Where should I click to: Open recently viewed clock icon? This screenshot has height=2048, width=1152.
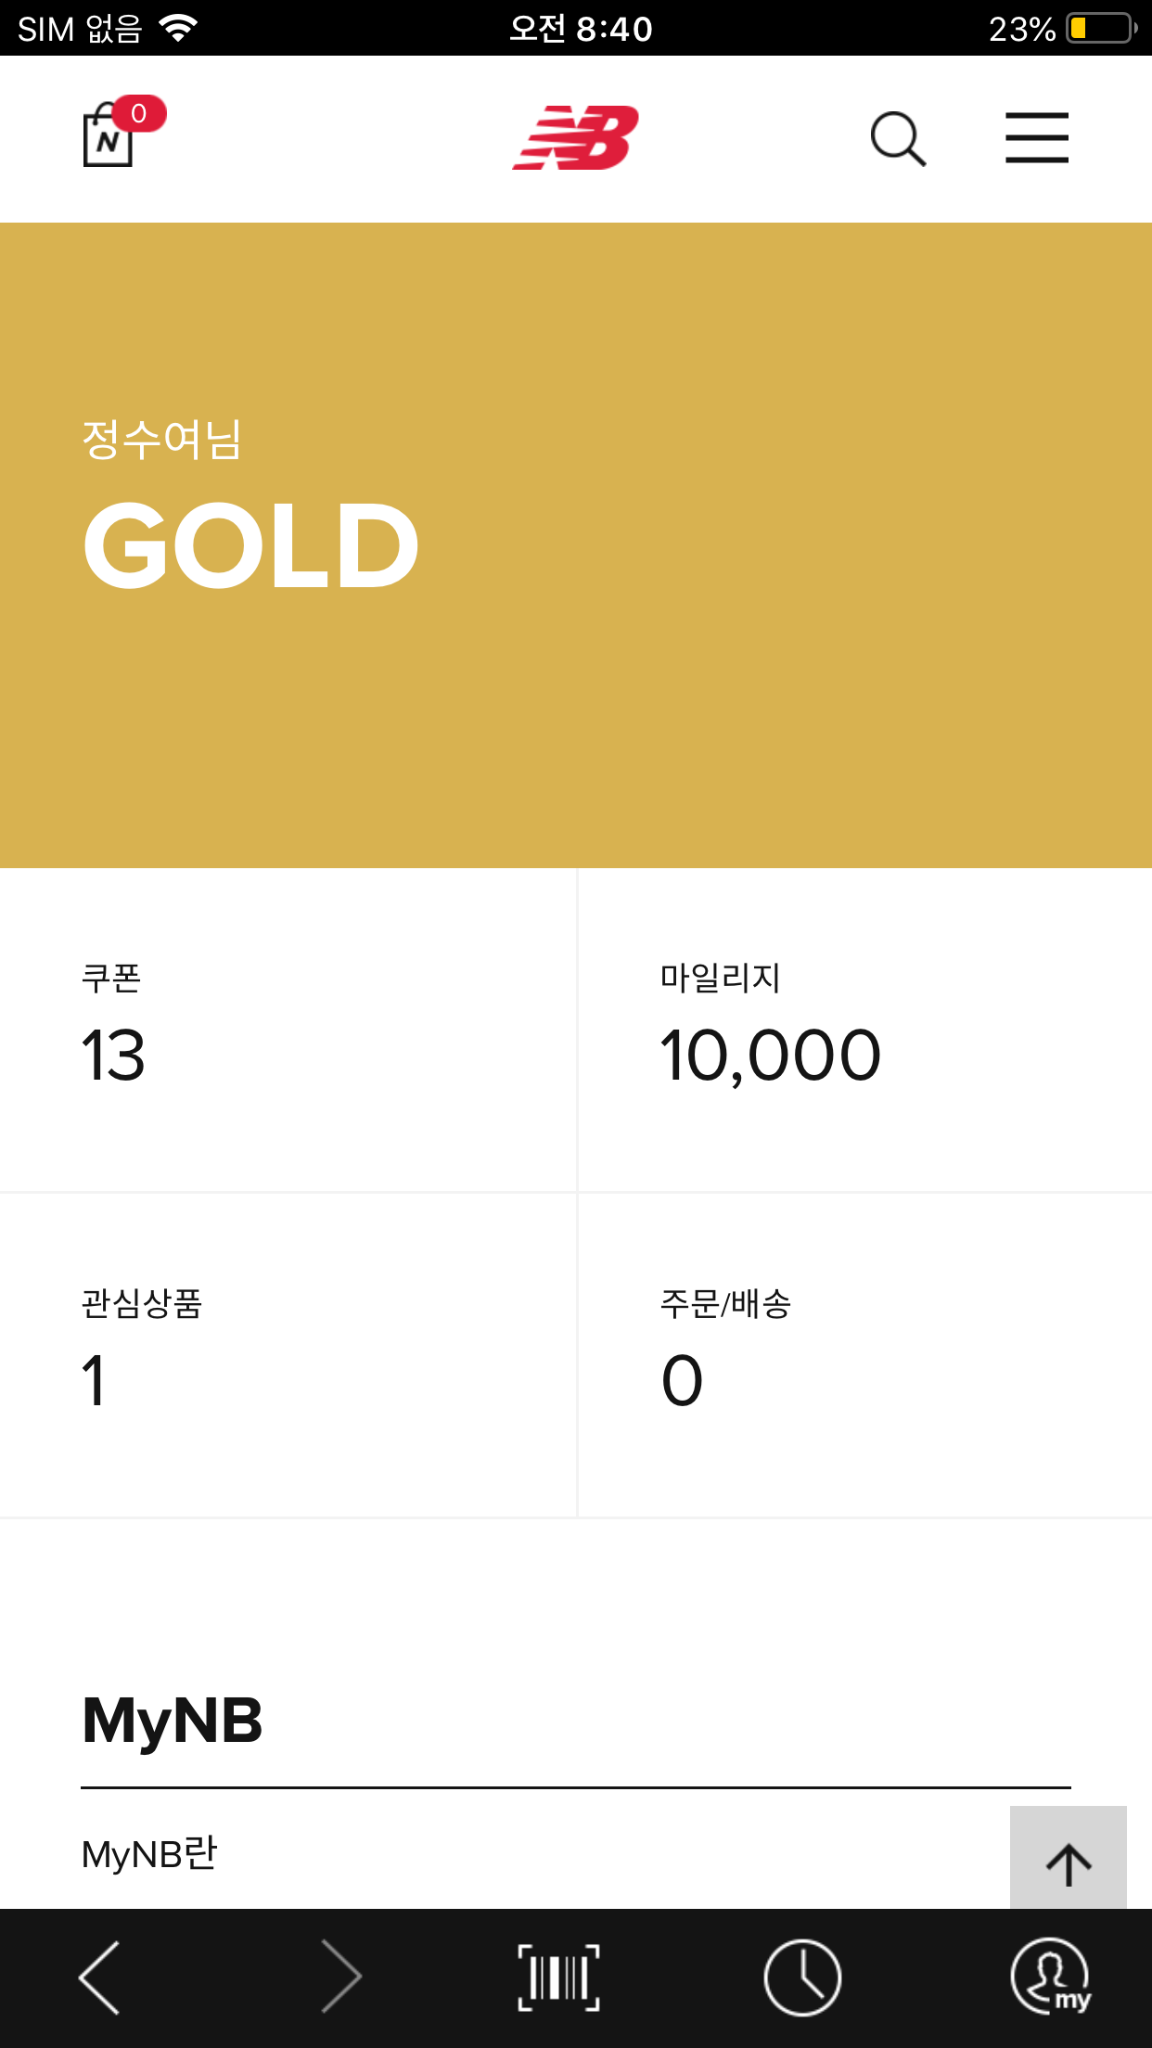point(802,1977)
